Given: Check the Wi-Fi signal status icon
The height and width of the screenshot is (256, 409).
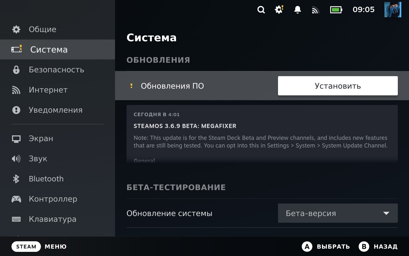Looking at the screenshot, I should [x=315, y=10].
